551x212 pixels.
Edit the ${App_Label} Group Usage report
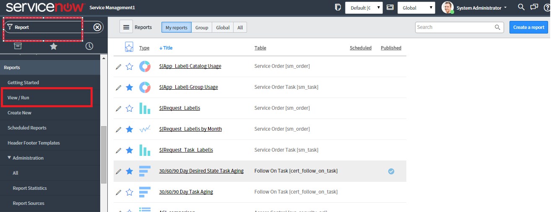pyautogui.click(x=118, y=88)
